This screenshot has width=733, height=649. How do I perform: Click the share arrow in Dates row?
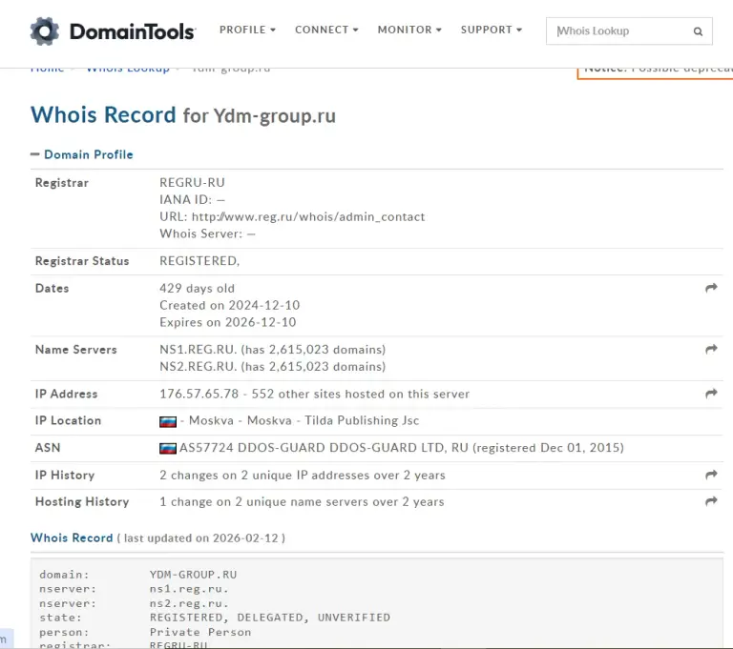tap(711, 288)
